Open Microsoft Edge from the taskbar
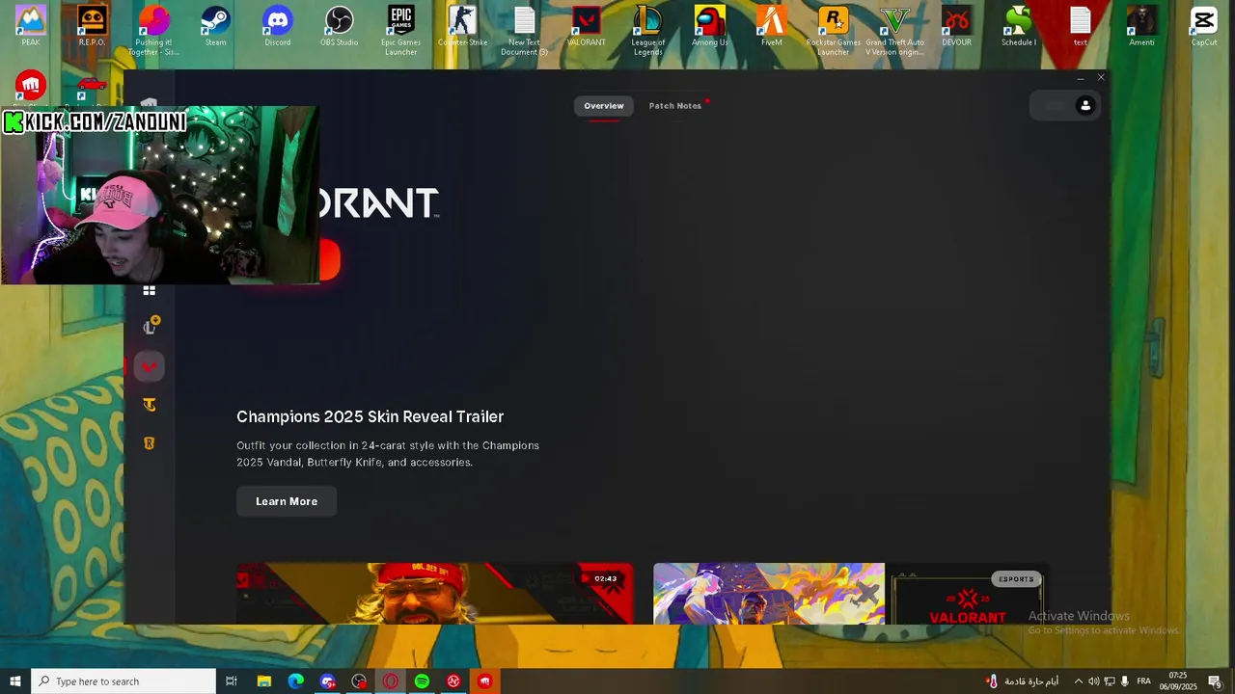 tap(296, 681)
